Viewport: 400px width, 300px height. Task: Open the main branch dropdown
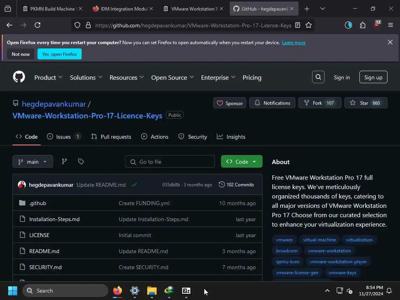[33, 161]
